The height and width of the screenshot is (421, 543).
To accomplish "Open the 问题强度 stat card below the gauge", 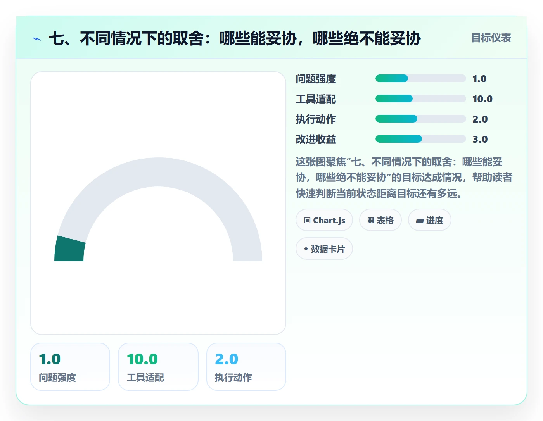I will 70,367.
